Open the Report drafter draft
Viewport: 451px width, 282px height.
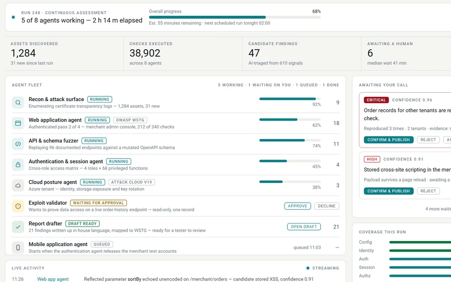pyautogui.click(x=304, y=227)
